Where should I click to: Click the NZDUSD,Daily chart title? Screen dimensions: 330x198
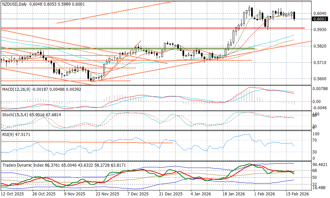[14, 4]
